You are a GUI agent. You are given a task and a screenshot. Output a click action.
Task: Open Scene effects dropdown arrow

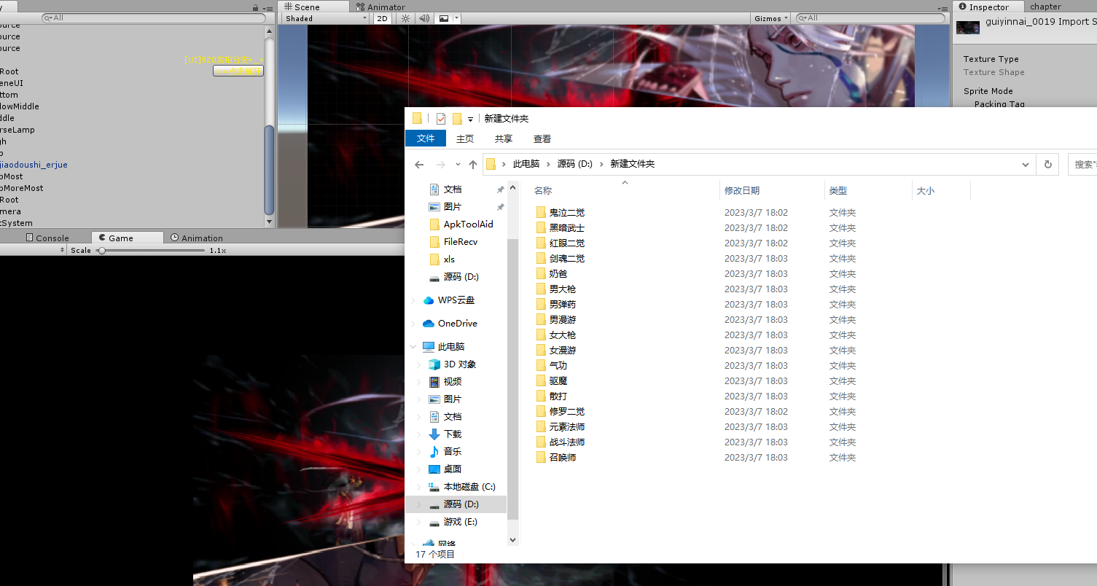coord(456,19)
